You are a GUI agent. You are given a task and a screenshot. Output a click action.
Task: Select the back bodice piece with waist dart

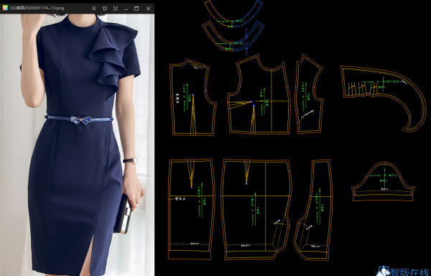(x=193, y=98)
